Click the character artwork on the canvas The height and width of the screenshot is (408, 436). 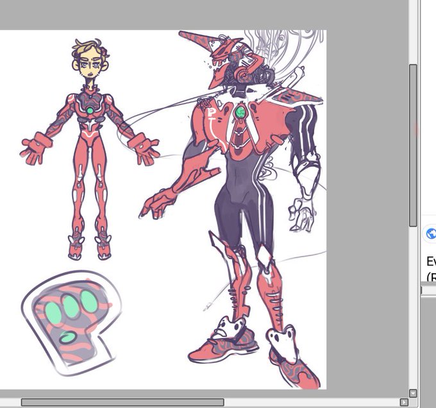(x=163, y=209)
